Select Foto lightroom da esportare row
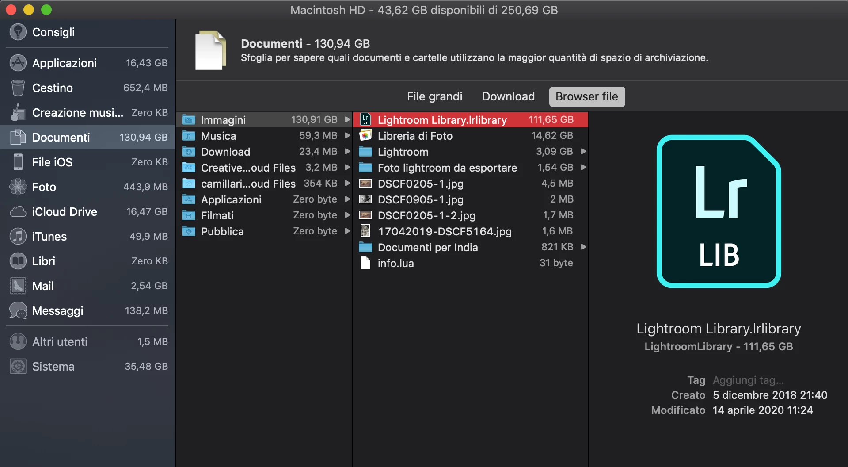The width and height of the screenshot is (848, 467). click(x=471, y=167)
